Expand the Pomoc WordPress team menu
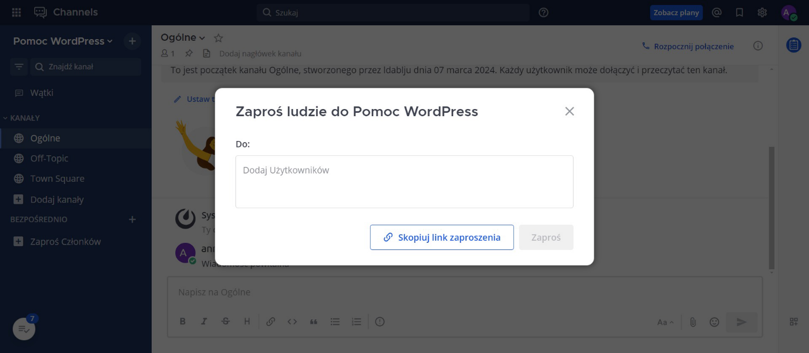This screenshot has height=353, width=809. click(x=63, y=41)
